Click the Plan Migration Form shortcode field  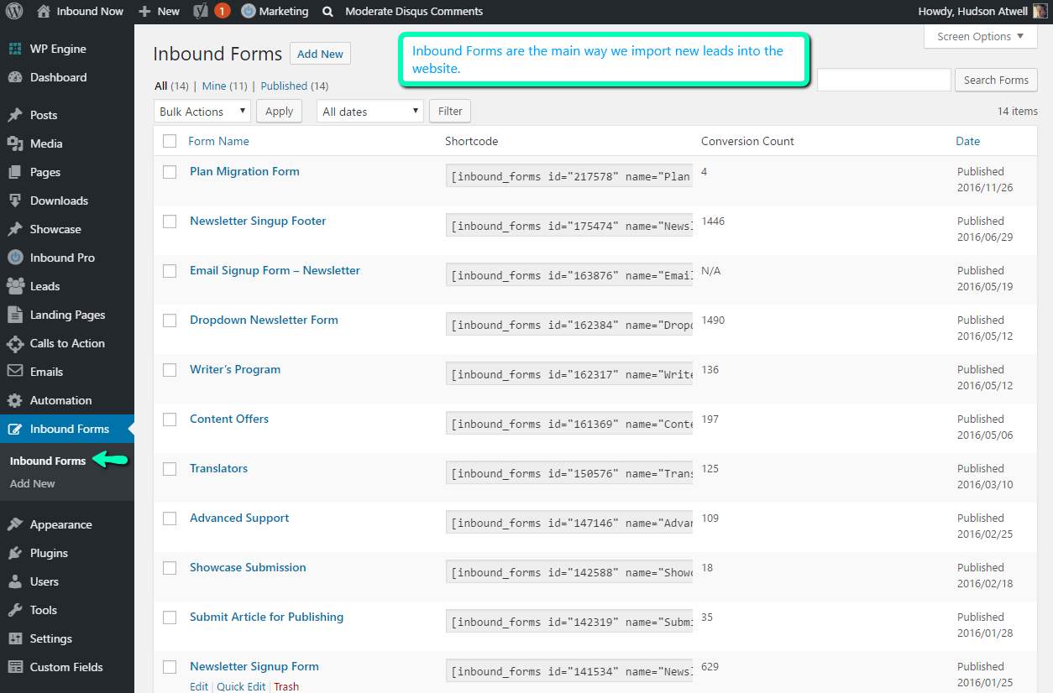point(569,176)
